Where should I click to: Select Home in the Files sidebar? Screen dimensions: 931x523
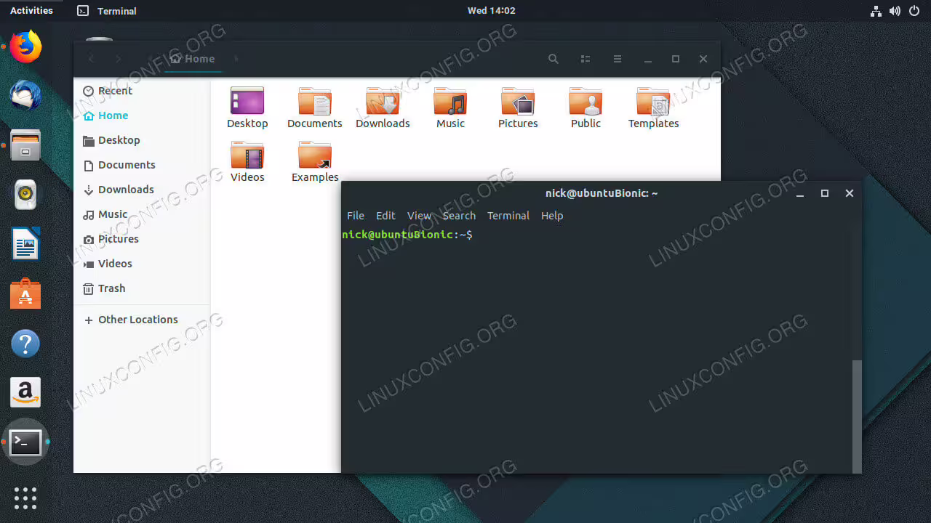[142, 115]
